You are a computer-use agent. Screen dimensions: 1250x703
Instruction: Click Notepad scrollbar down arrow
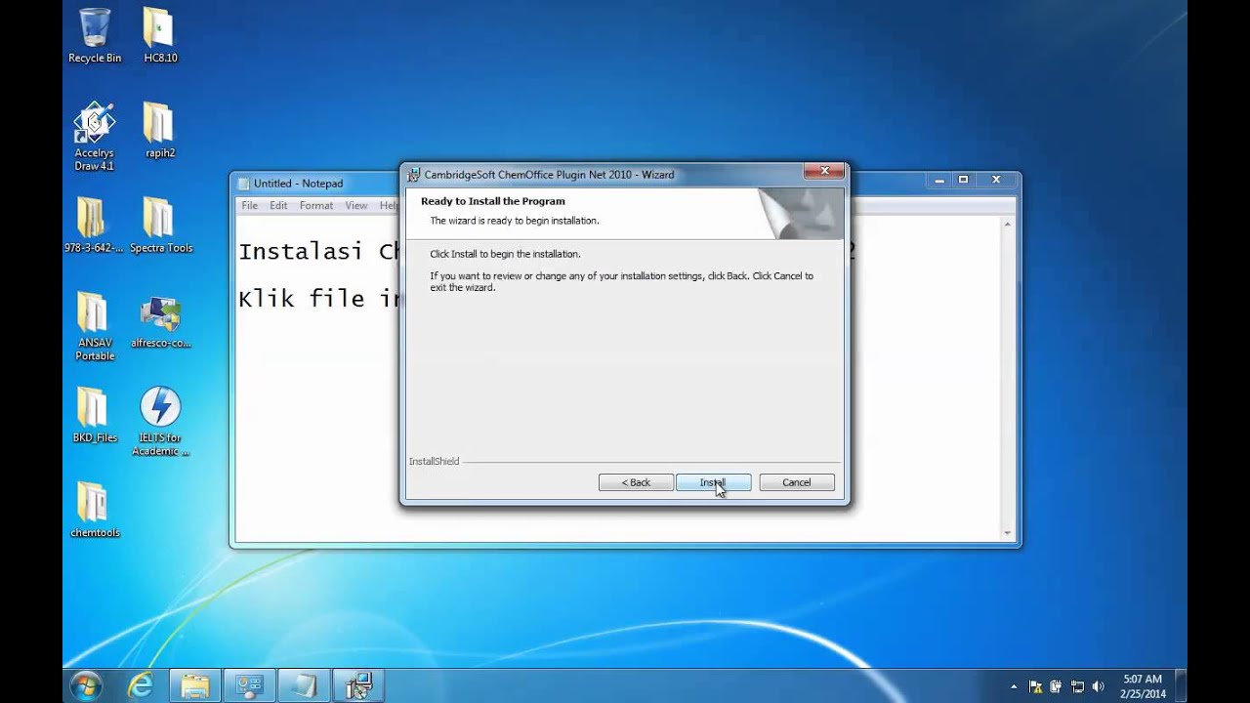tap(1007, 533)
